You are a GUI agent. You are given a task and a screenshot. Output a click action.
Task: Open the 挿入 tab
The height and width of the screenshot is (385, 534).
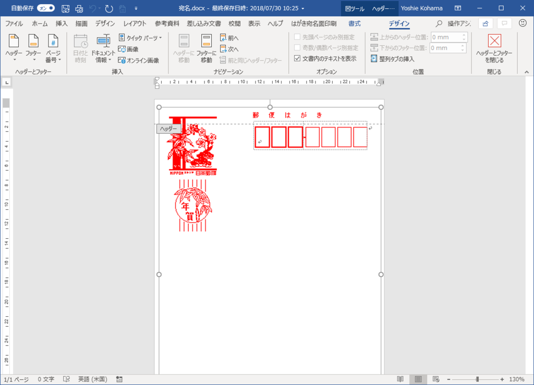(62, 23)
